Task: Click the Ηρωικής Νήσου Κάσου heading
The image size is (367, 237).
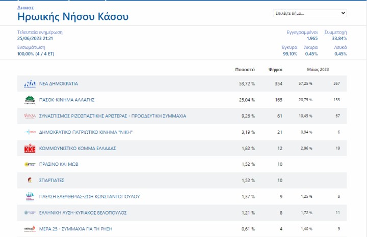Action: click(73, 17)
